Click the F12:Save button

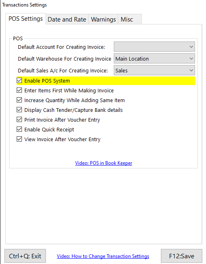point(182,256)
